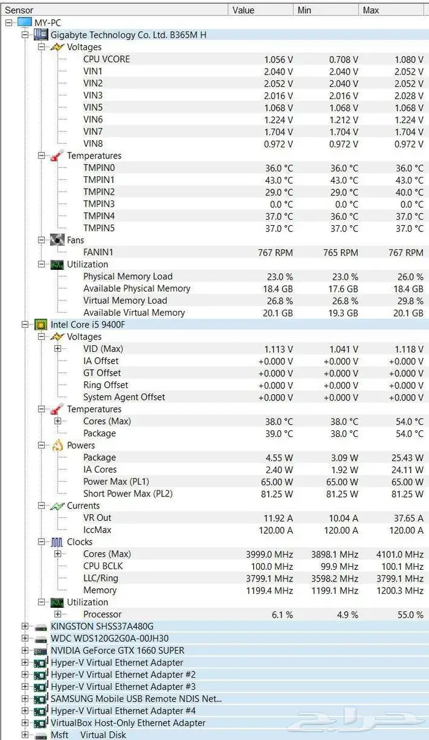
Task: Collapse the Gigabyte Technology B365M H node
Action: pos(25,35)
